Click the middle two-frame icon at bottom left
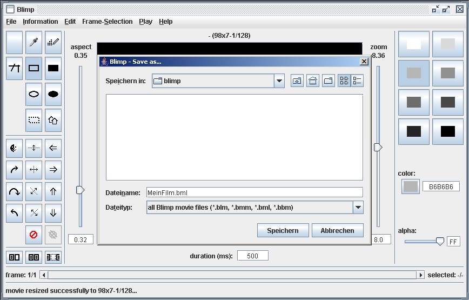The image size is (469, 300). [x=33, y=257]
